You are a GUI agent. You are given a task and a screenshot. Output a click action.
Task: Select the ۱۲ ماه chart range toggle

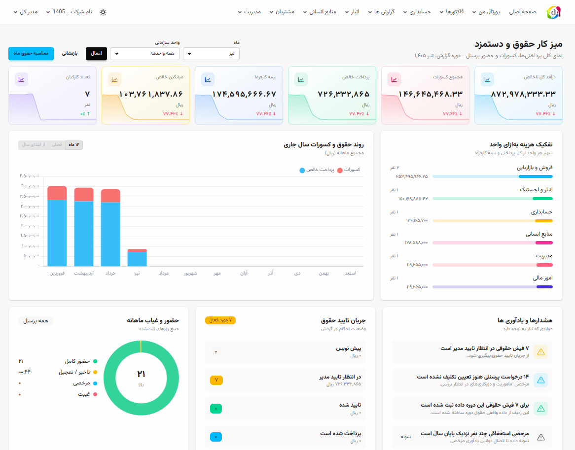[73, 145]
